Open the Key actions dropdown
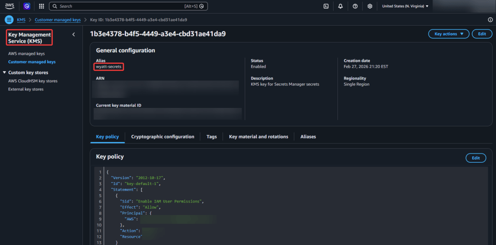Image resolution: width=496 pixels, height=245 pixels. [448, 34]
